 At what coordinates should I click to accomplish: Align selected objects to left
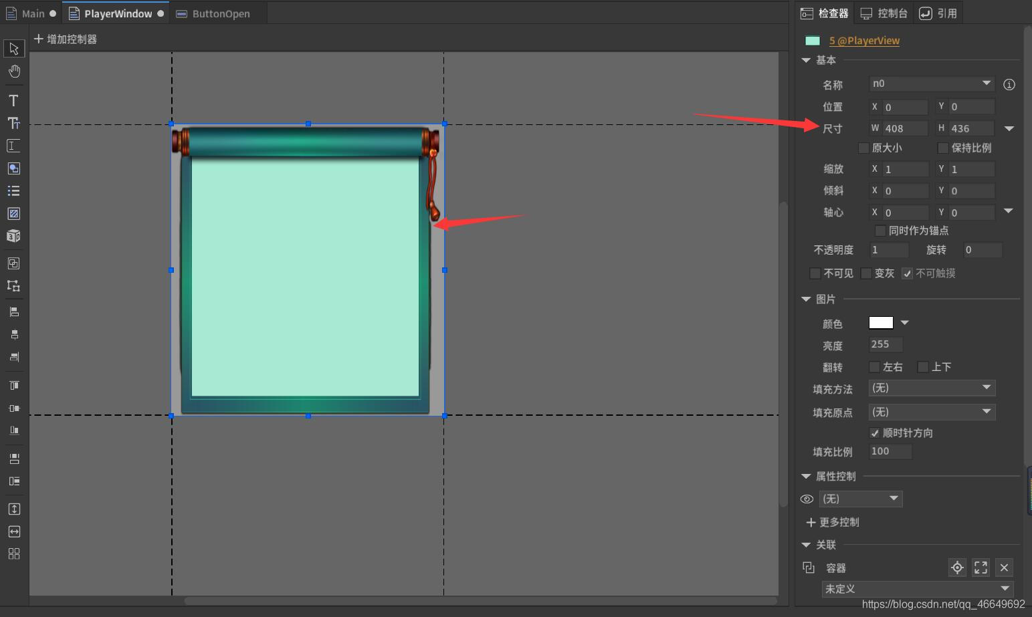pyautogui.click(x=14, y=312)
